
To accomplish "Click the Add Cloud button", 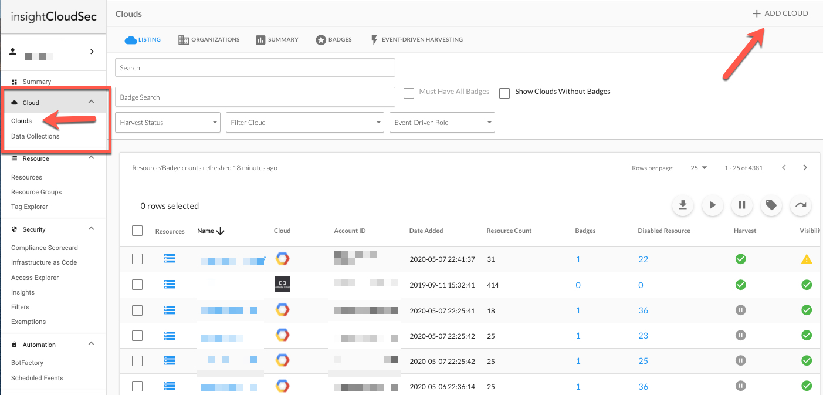I will pyautogui.click(x=780, y=13).
